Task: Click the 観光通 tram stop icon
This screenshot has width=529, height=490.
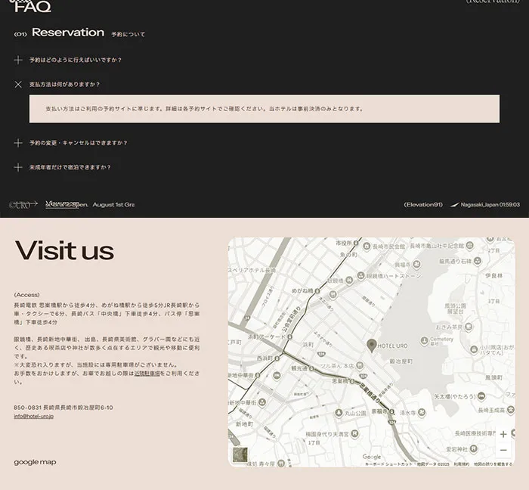Action: click(x=311, y=368)
